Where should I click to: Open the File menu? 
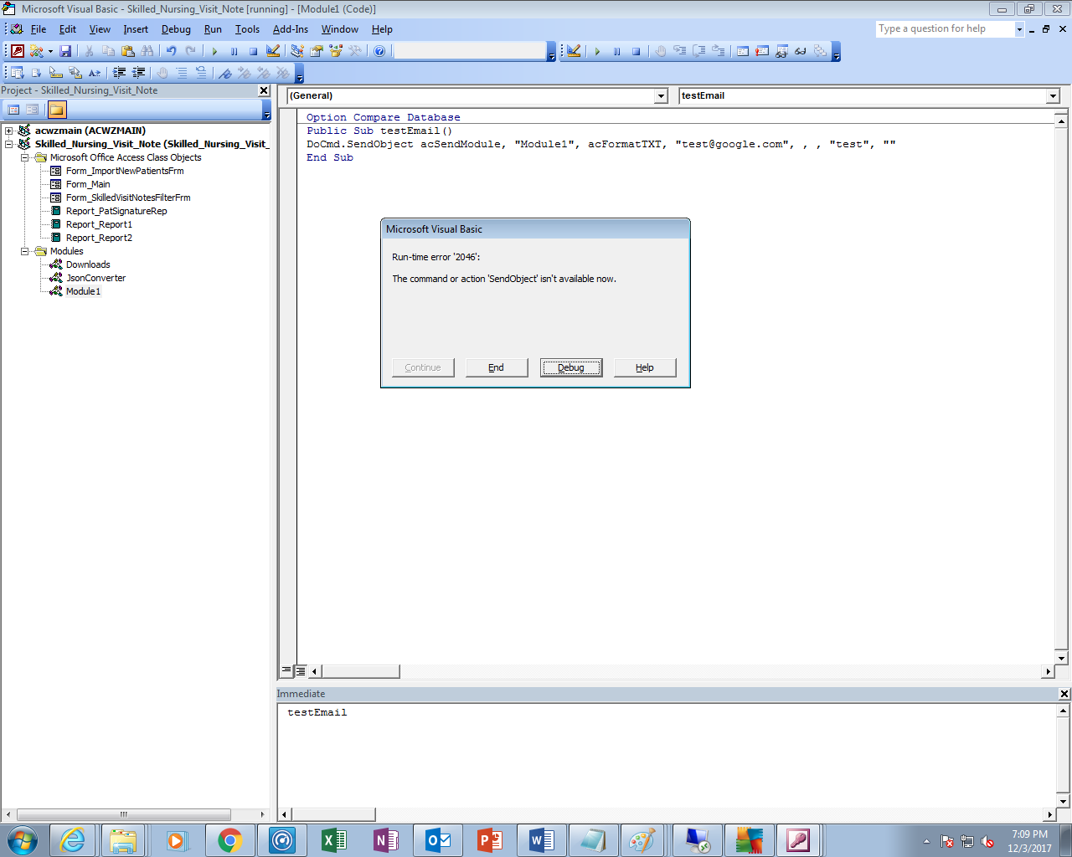[39, 29]
